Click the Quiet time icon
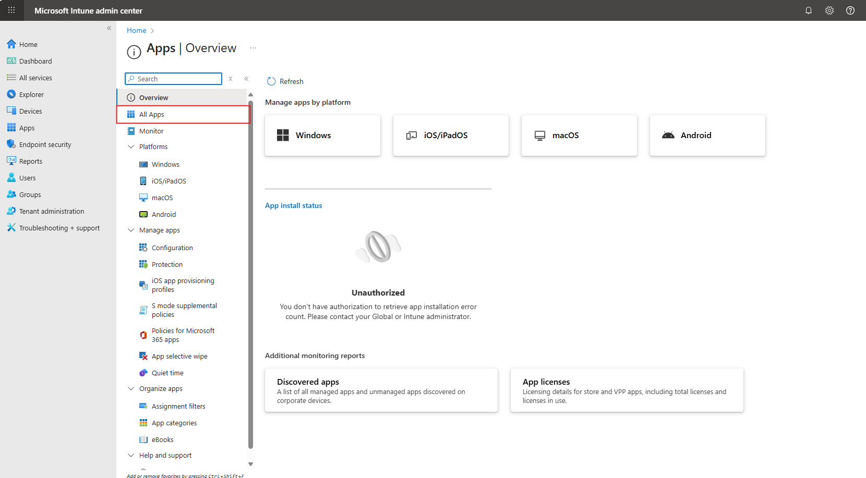The width and height of the screenshot is (866, 478). click(x=143, y=373)
